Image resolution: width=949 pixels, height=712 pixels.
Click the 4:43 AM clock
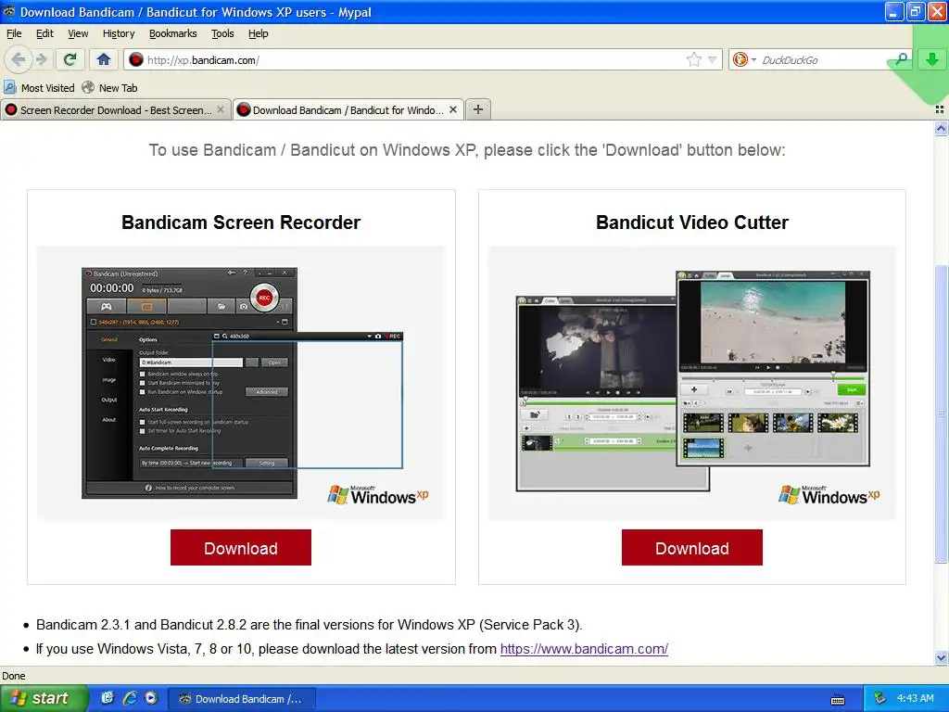[x=915, y=698]
